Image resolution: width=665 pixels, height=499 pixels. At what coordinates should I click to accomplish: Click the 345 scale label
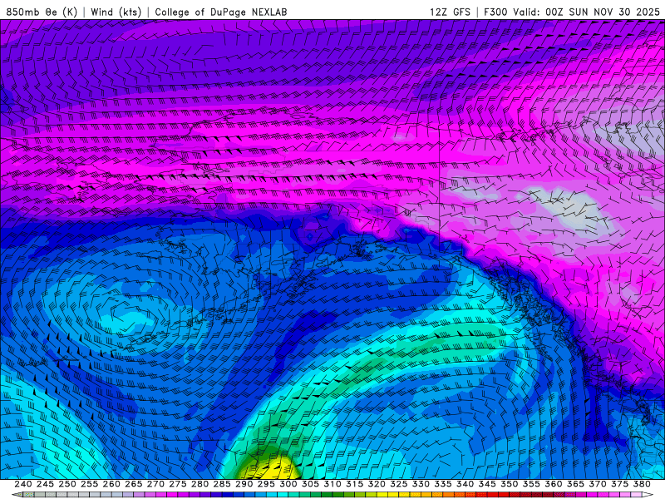(x=487, y=484)
